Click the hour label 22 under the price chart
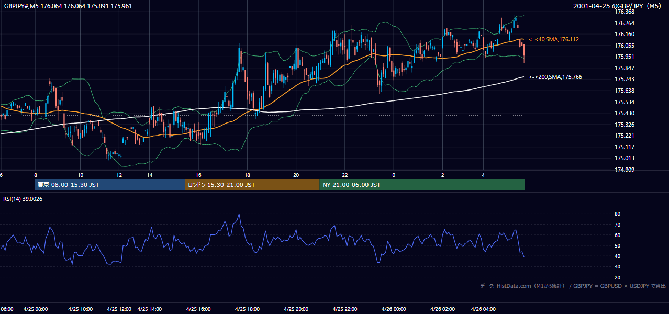669x314 pixels. (345, 175)
